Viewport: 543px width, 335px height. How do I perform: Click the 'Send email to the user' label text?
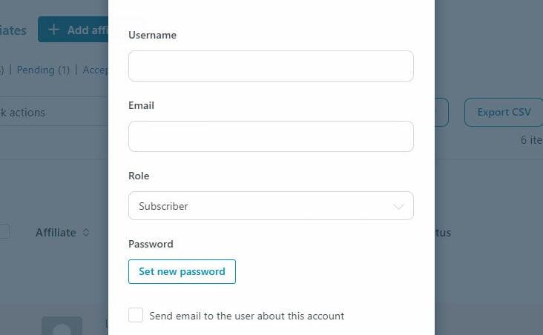tap(246, 316)
